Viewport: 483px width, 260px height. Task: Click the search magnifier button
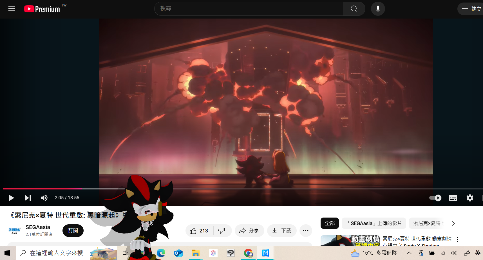[x=354, y=9]
